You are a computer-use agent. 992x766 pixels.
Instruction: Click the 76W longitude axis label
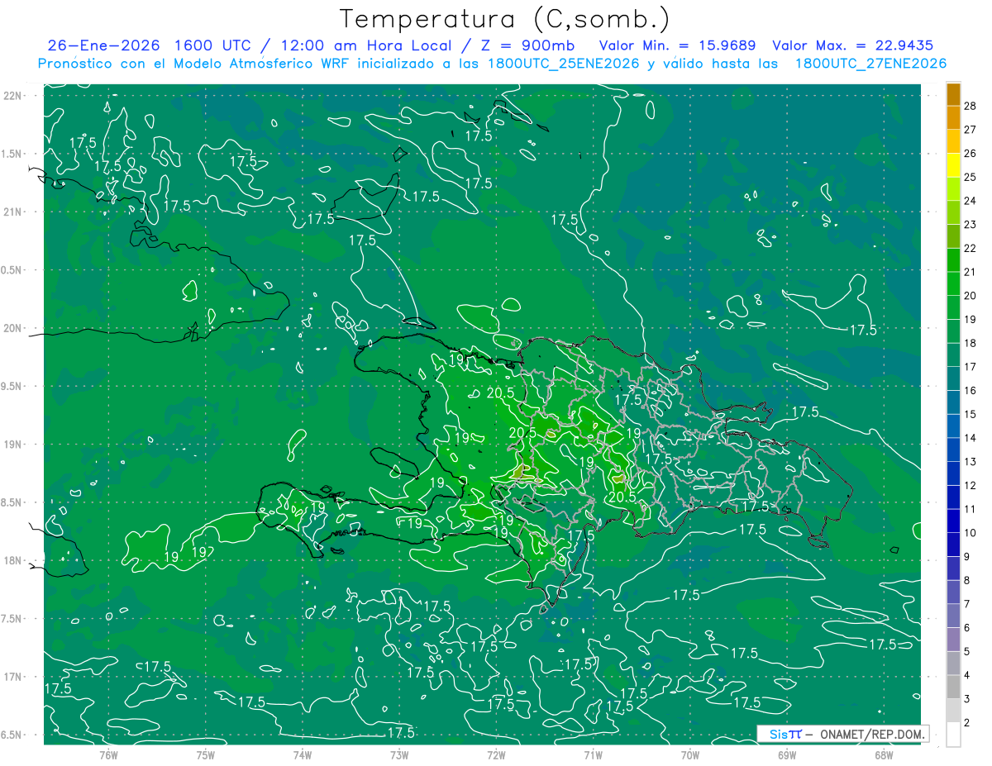pos(108,754)
